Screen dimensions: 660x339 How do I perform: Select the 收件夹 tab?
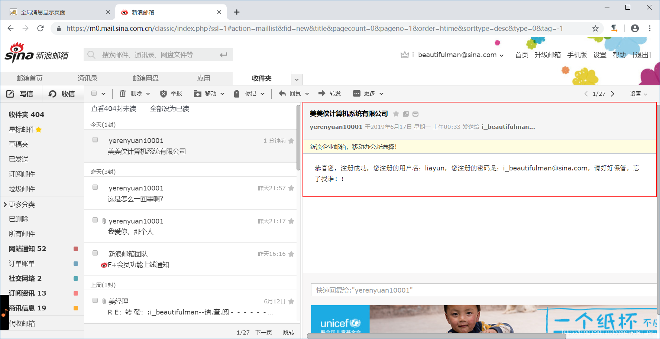[x=262, y=78]
